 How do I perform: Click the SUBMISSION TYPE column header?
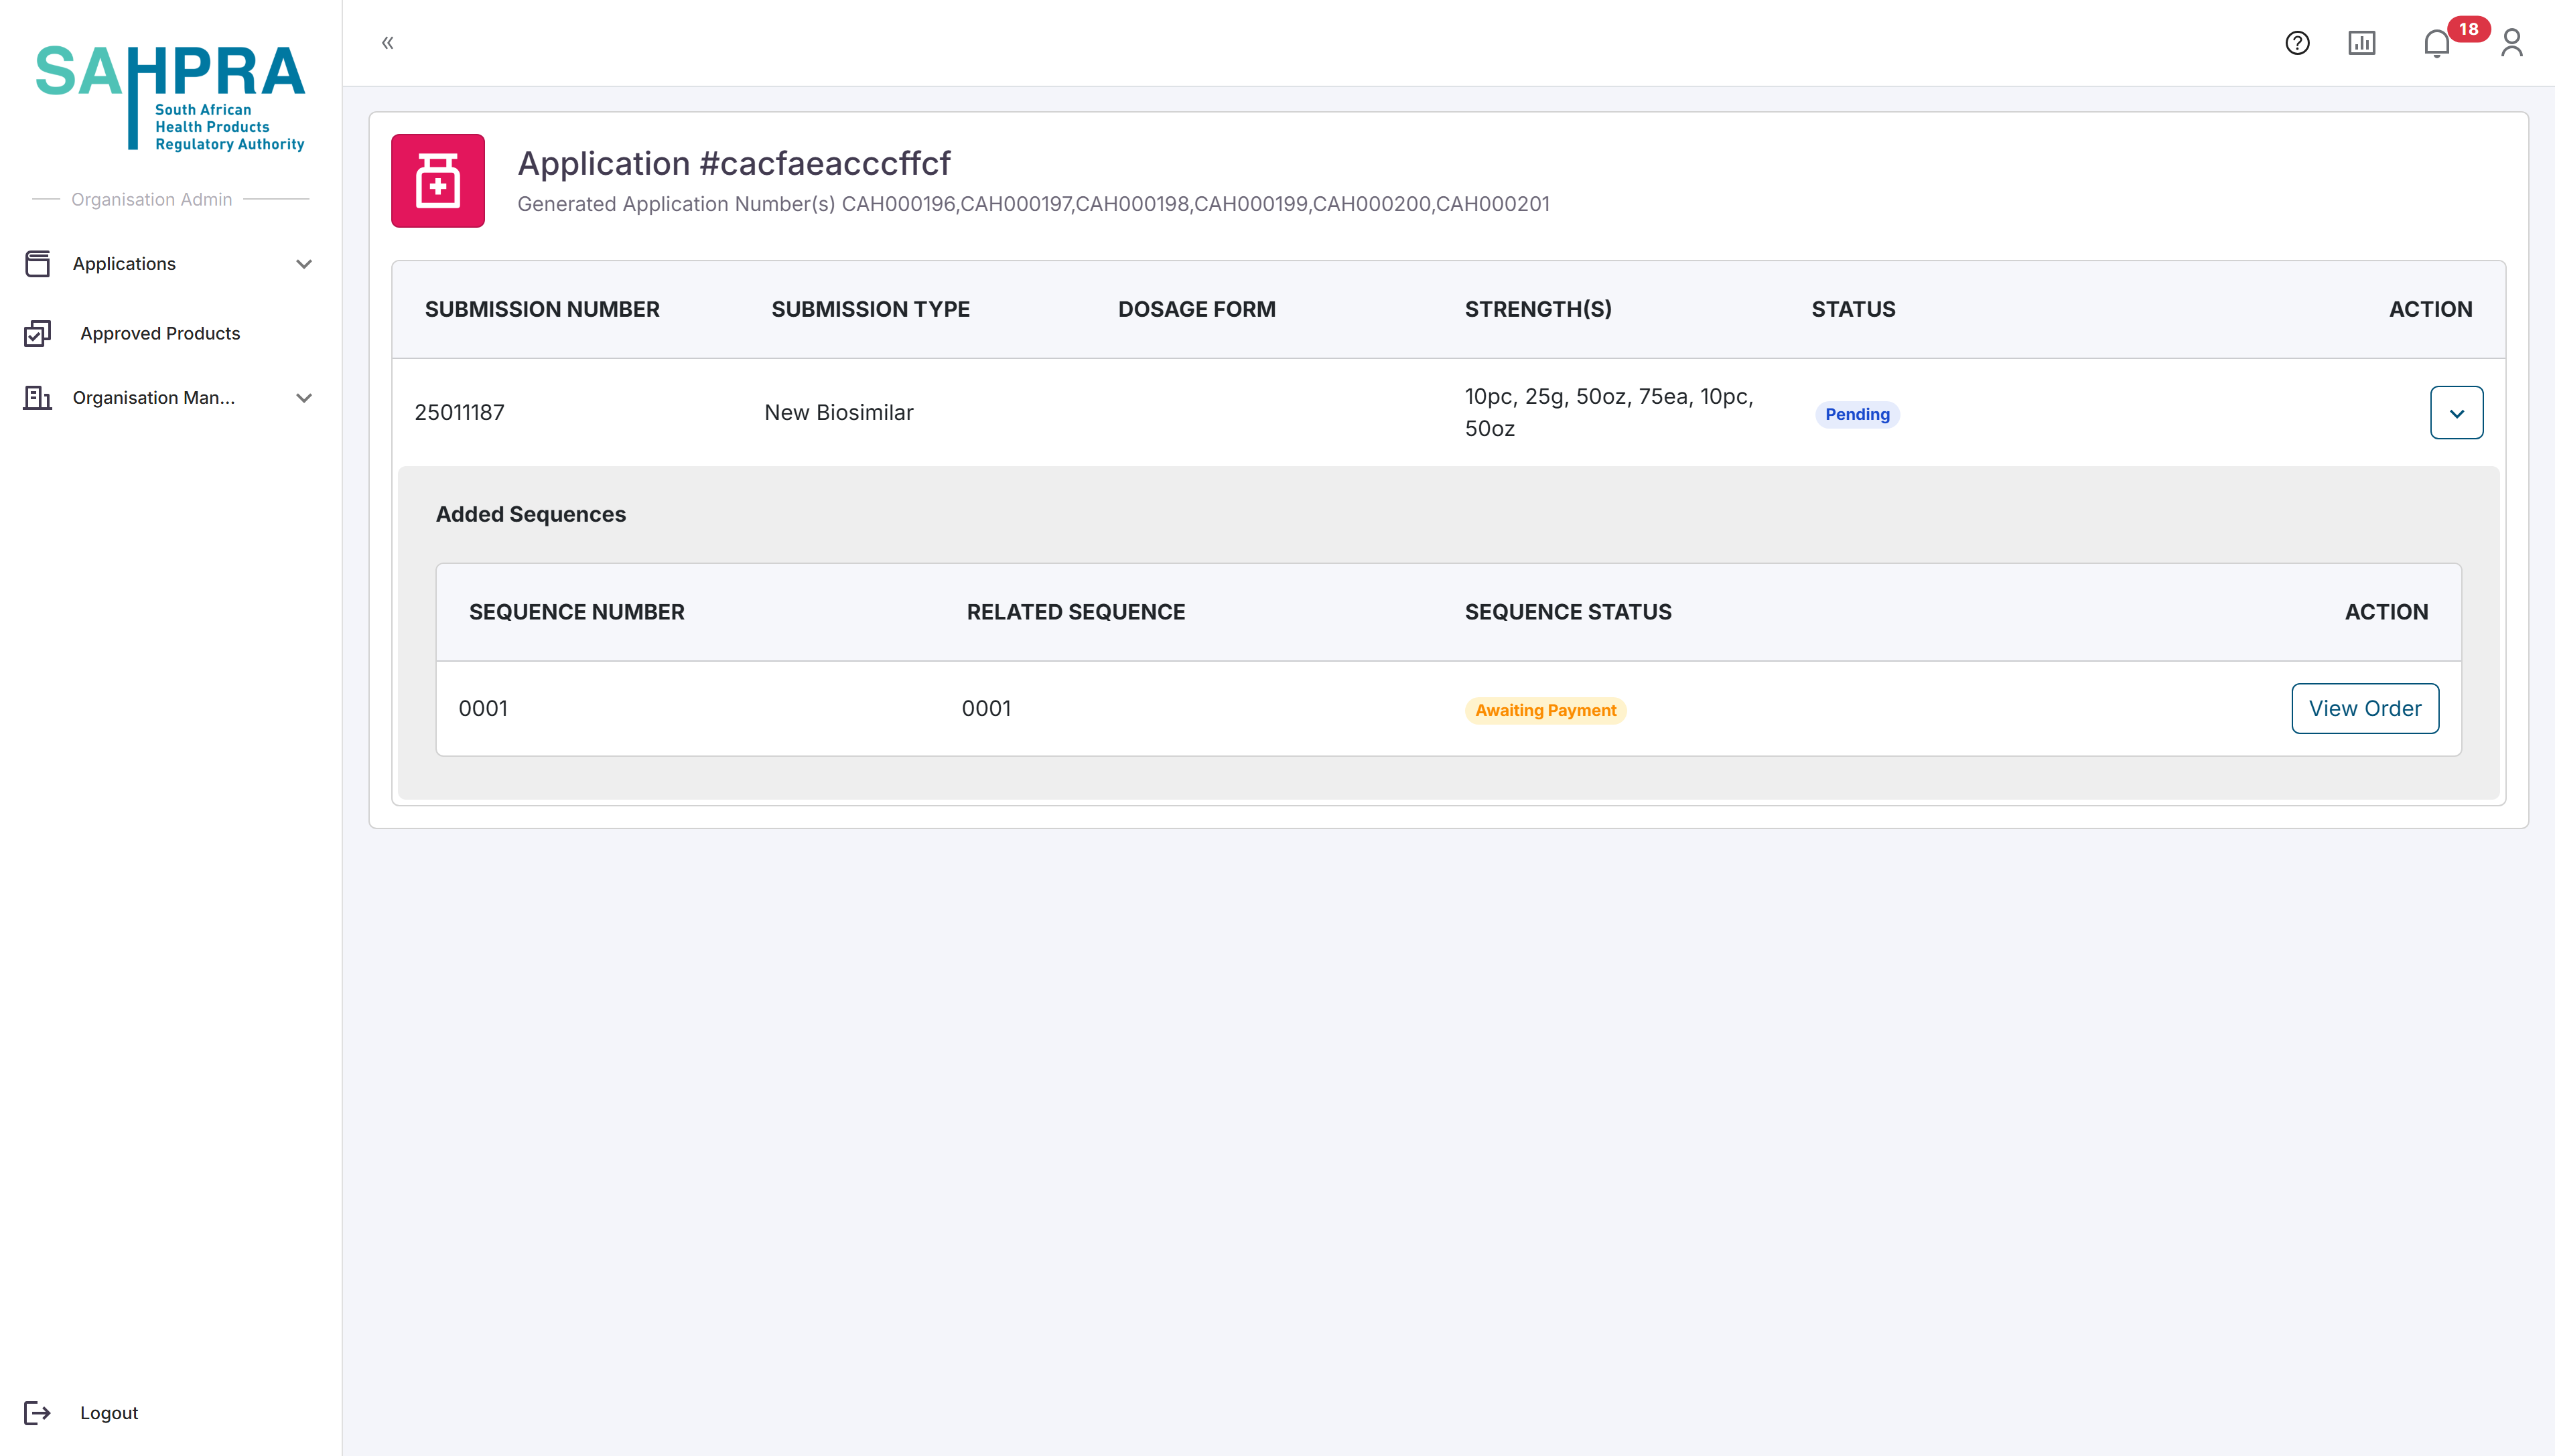pyautogui.click(x=871, y=310)
